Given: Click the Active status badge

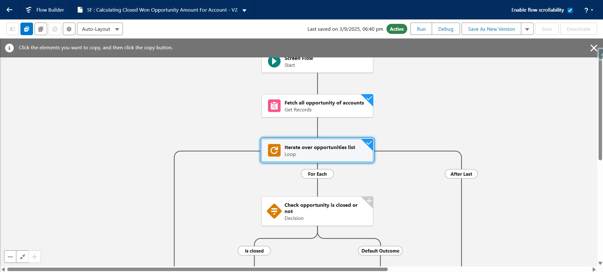Looking at the screenshot, I should pos(397,29).
